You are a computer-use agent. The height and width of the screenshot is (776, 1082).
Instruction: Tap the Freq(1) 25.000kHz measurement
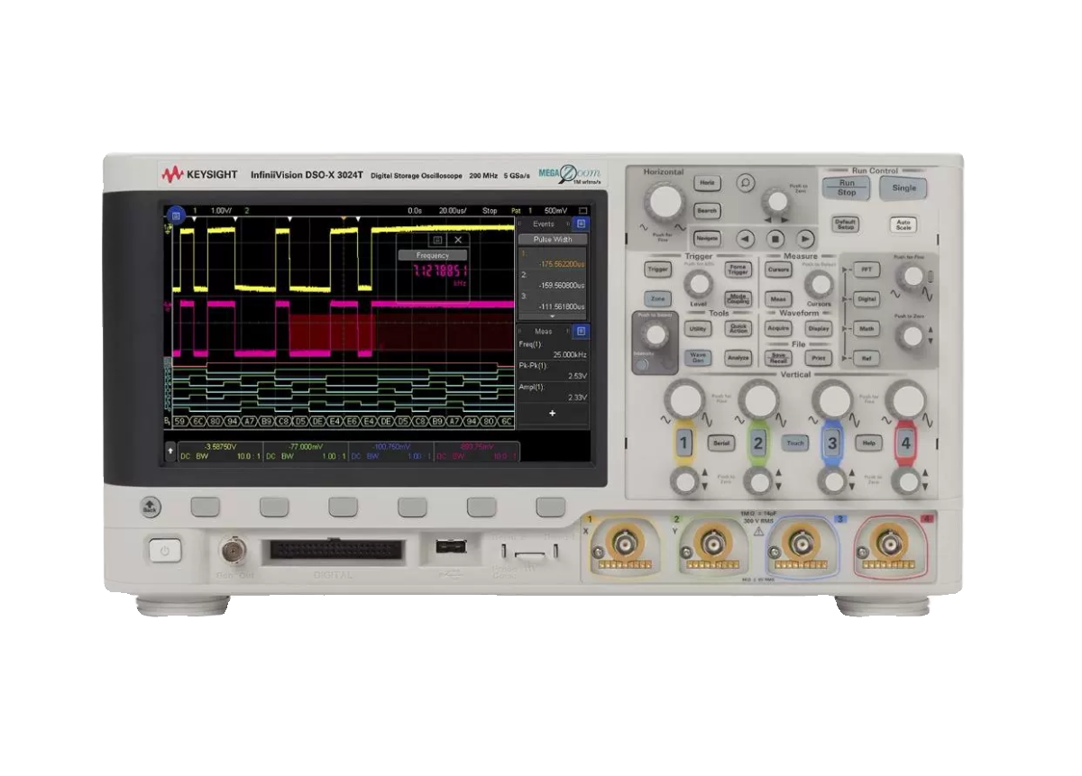(552, 350)
